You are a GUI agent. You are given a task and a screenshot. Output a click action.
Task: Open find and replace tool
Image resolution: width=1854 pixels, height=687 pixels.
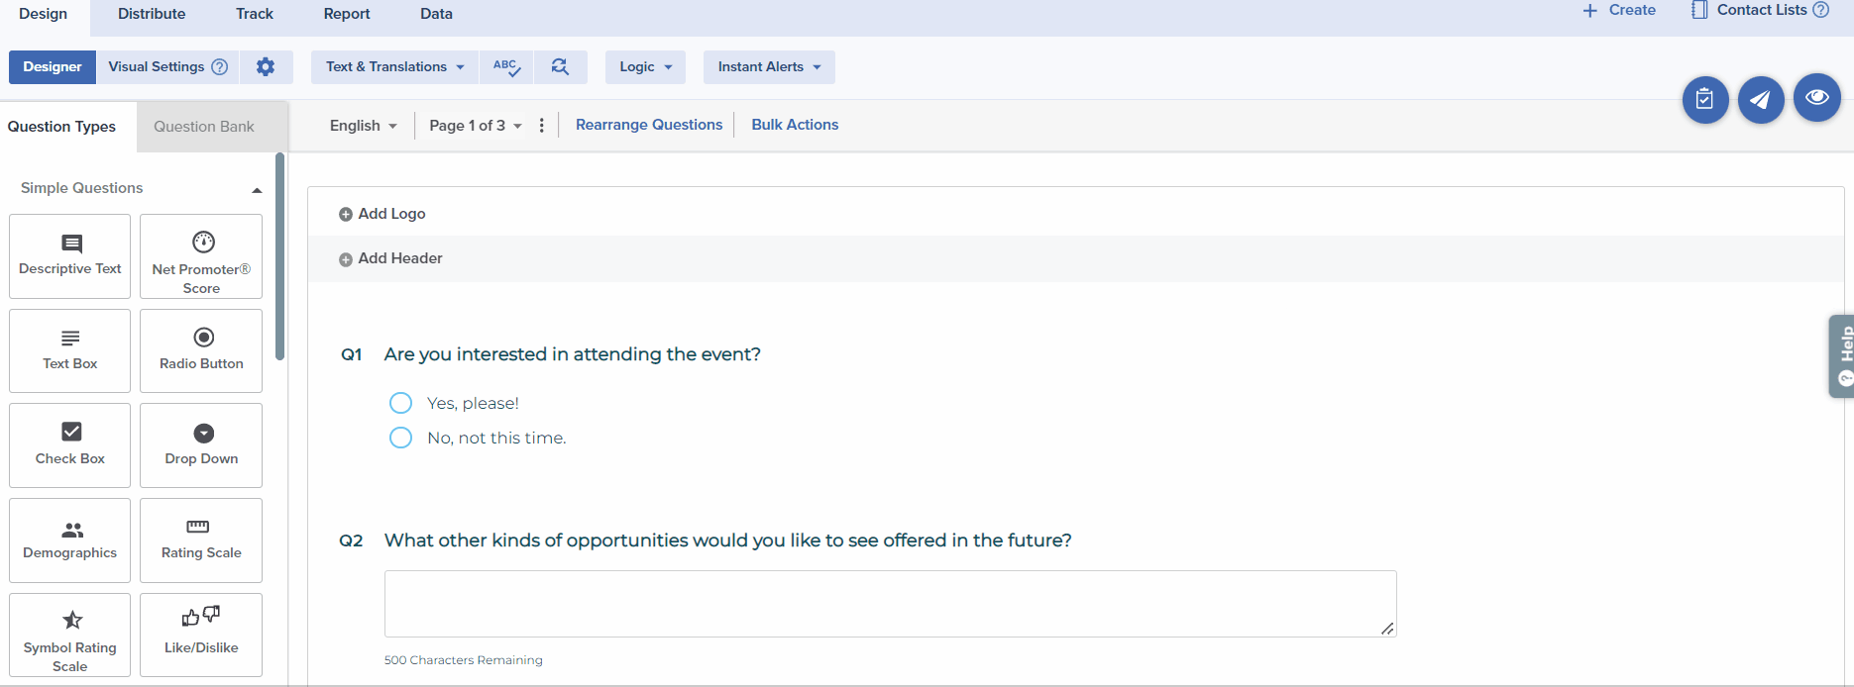561,66
